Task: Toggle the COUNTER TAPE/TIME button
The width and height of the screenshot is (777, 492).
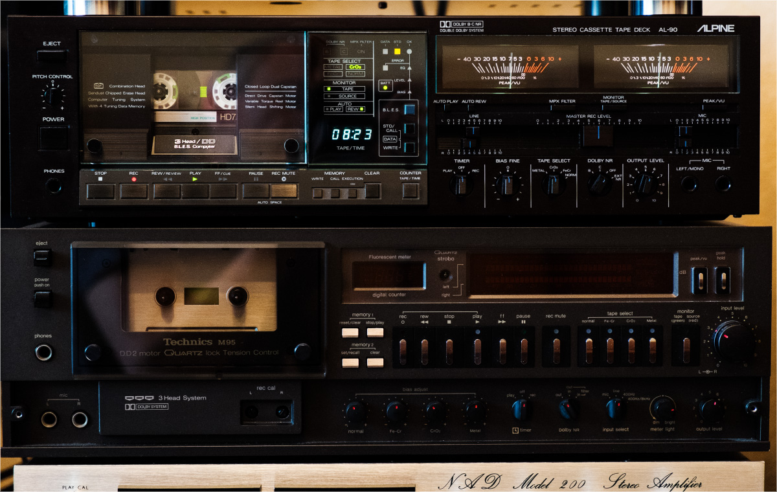Action: (411, 191)
